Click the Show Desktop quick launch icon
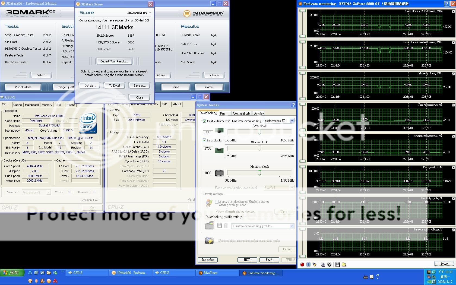456x285 pixels. 36,273
